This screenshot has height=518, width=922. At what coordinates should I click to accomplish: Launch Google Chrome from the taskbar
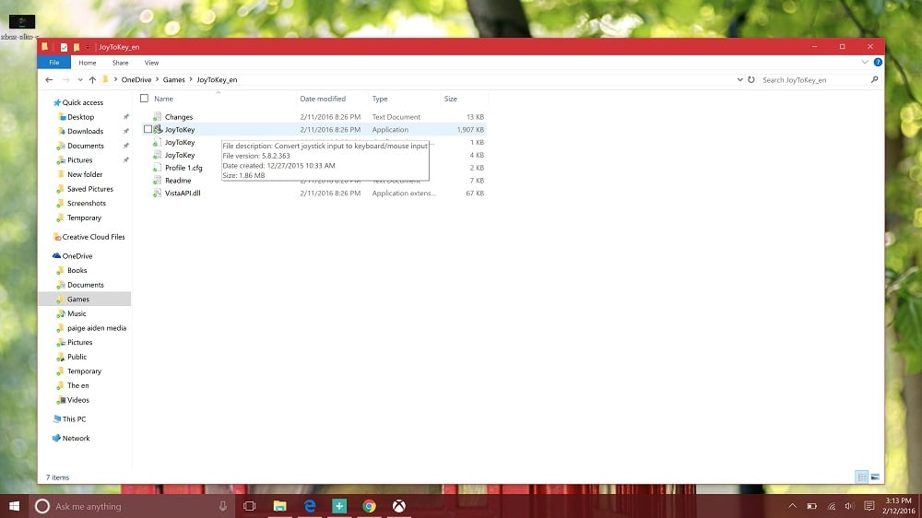click(370, 506)
